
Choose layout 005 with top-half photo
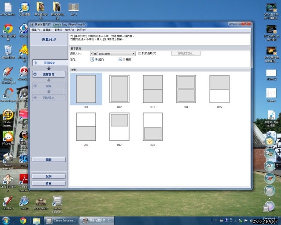219,89
